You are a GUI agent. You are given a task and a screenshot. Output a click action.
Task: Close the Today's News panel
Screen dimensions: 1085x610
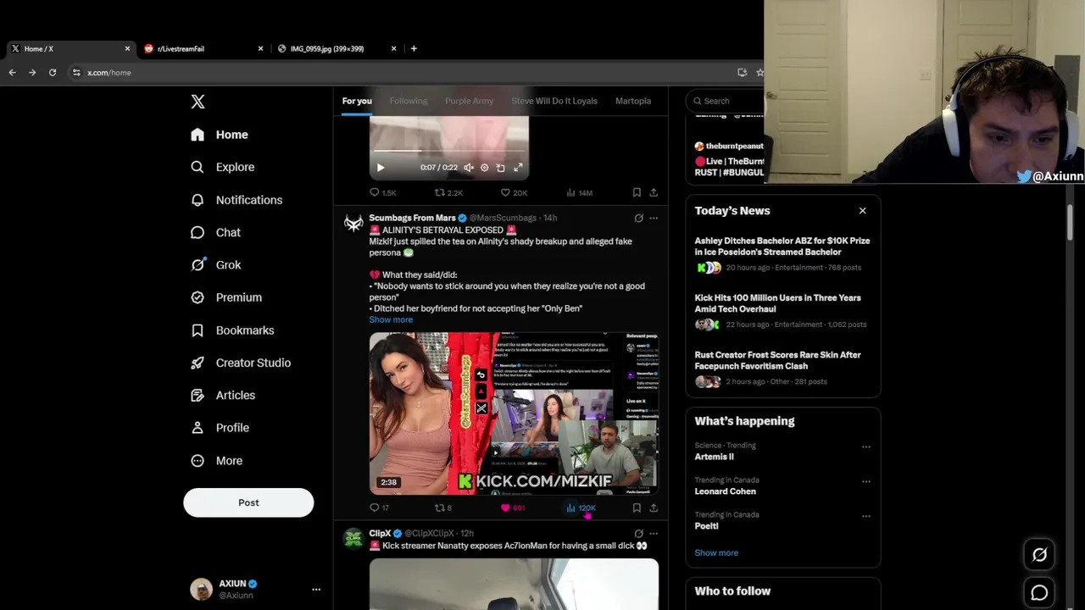click(x=863, y=211)
